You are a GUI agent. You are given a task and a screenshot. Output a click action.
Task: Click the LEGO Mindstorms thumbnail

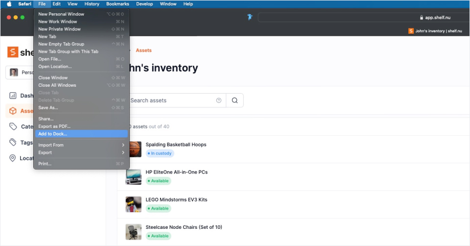[x=133, y=204]
